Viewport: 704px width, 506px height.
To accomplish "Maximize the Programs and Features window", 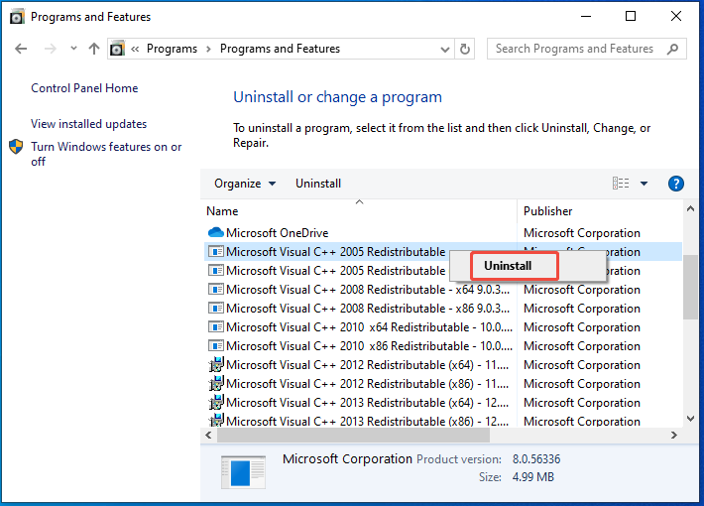I will coord(631,17).
